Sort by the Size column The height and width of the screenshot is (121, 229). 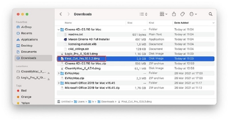[x=130, y=23]
